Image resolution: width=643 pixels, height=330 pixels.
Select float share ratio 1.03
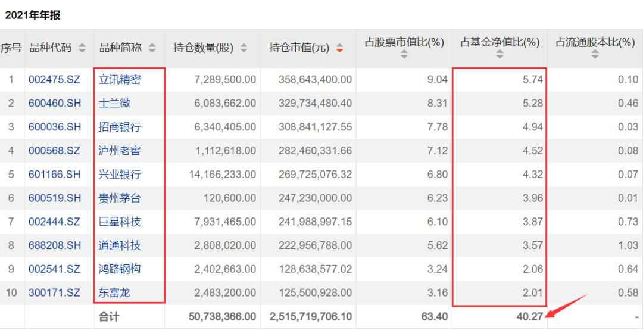point(629,246)
